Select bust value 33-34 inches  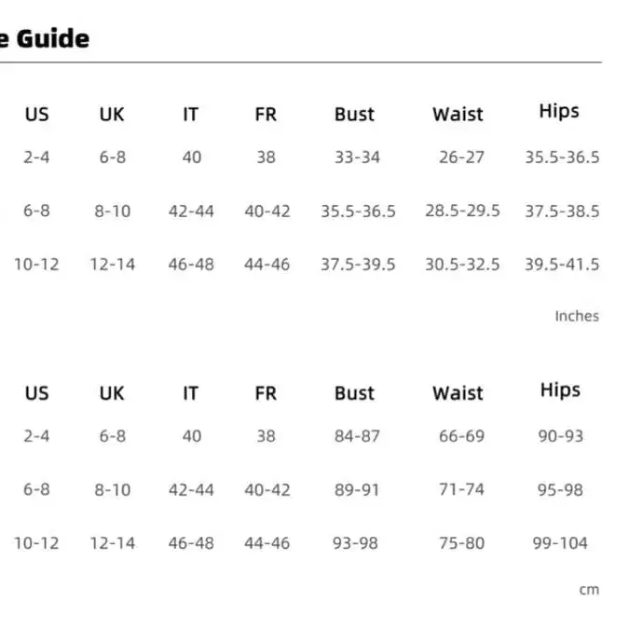click(x=357, y=157)
